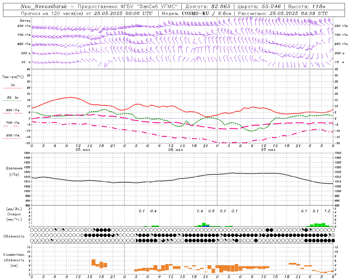Image resolution: width=349 pixels, height=279 pixels.
Task: Click the Конвективн. panel label
Action: pos(14,255)
